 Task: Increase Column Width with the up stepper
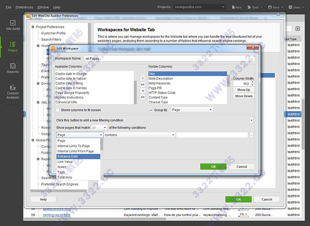pyautogui.click(x=252, y=82)
